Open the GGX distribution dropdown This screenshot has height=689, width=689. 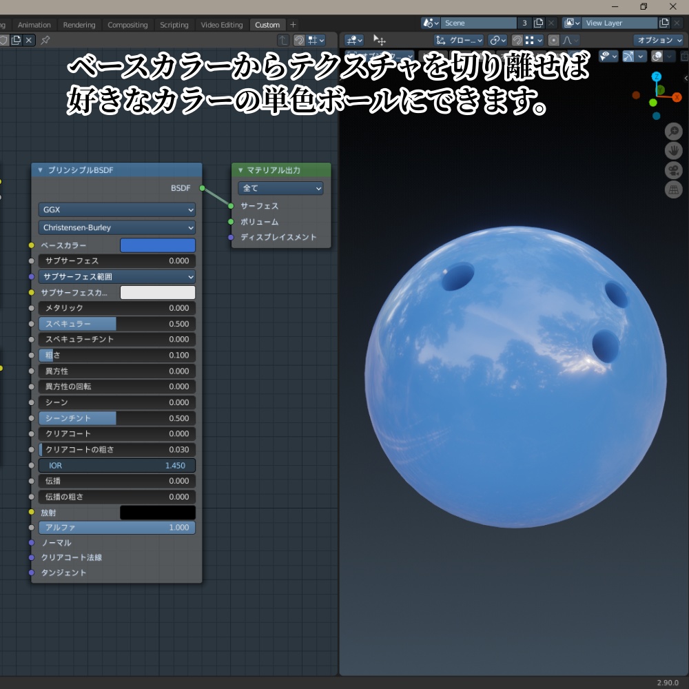[116, 209]
